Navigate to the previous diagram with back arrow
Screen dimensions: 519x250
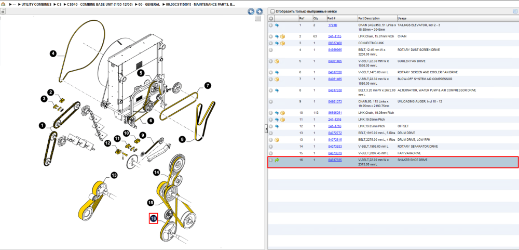[x=251, y=11]
